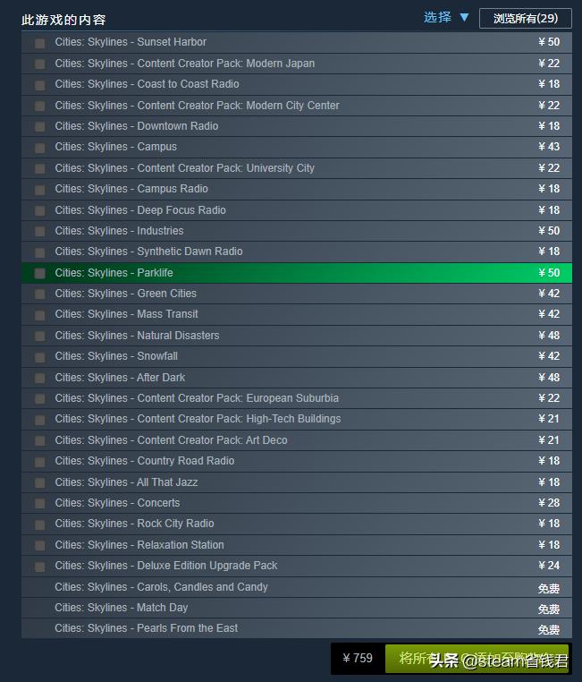The image size is (582, 682).
Task: Click the ¥ 24 Deluxe Edition Upgrade price
Action: tap(549, 566)
